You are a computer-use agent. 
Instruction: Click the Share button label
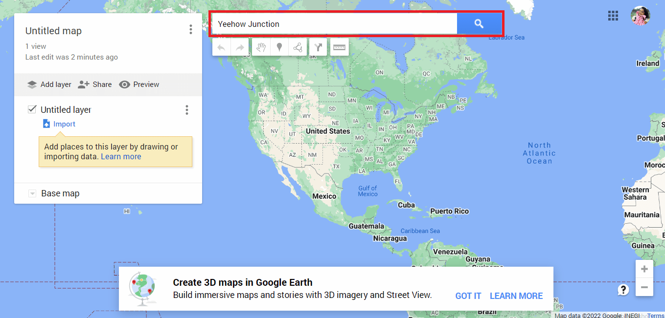click(102, 85)
